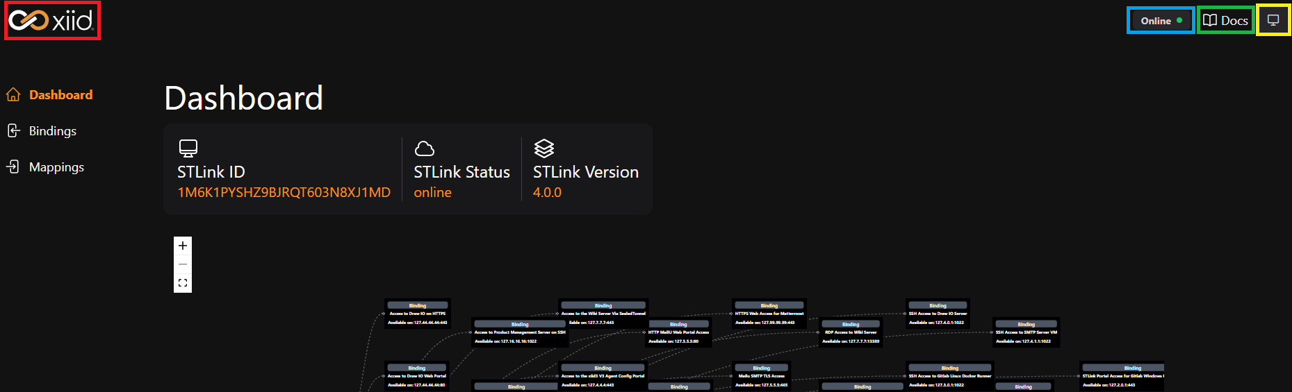Click the 'HTTPS Web Access for Mattermost' binding
The height and width of the screenshot is (392, 1292).
click(x=769, y=314)
